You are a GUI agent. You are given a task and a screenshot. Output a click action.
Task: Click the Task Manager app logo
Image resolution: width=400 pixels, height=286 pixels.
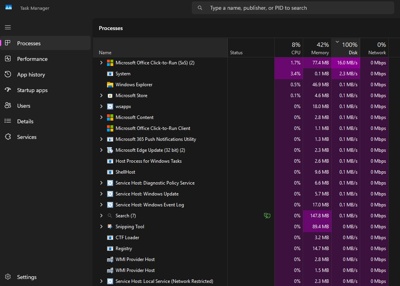pos(9,7)
